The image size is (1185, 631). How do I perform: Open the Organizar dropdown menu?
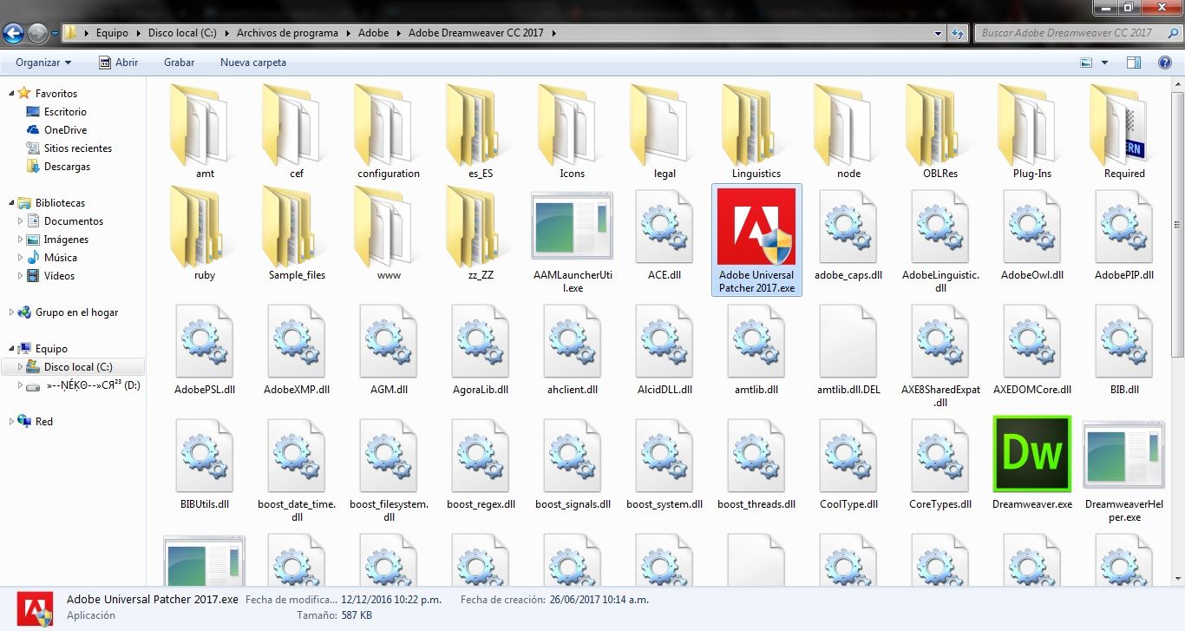[x=43, y=62]
